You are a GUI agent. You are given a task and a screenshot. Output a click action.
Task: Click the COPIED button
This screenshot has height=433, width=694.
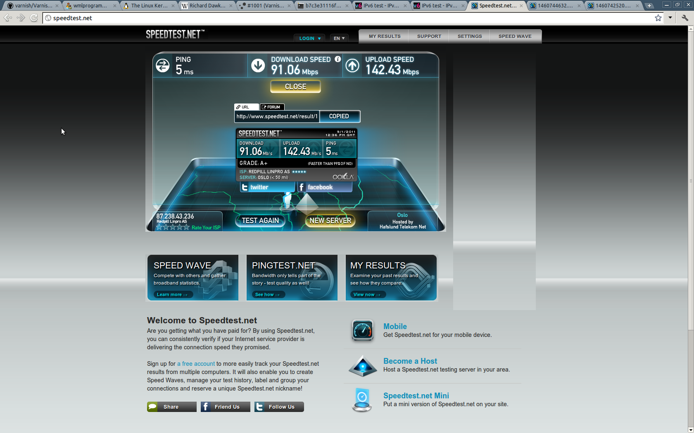pos(339,116)
